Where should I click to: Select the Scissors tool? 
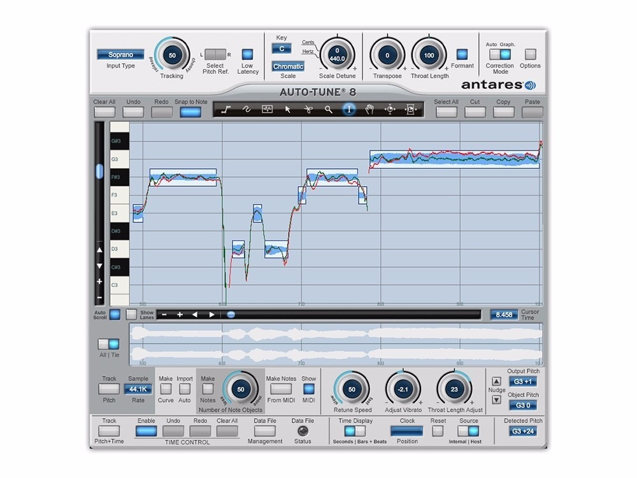(308, 110)
